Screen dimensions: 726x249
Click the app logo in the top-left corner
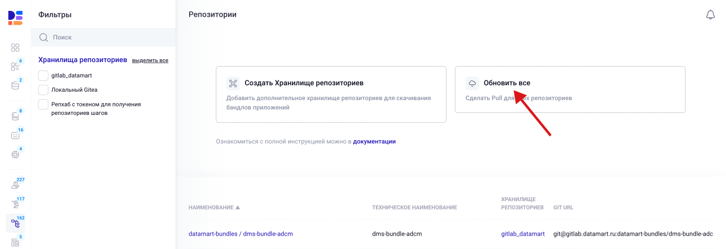tap(15, 17)
